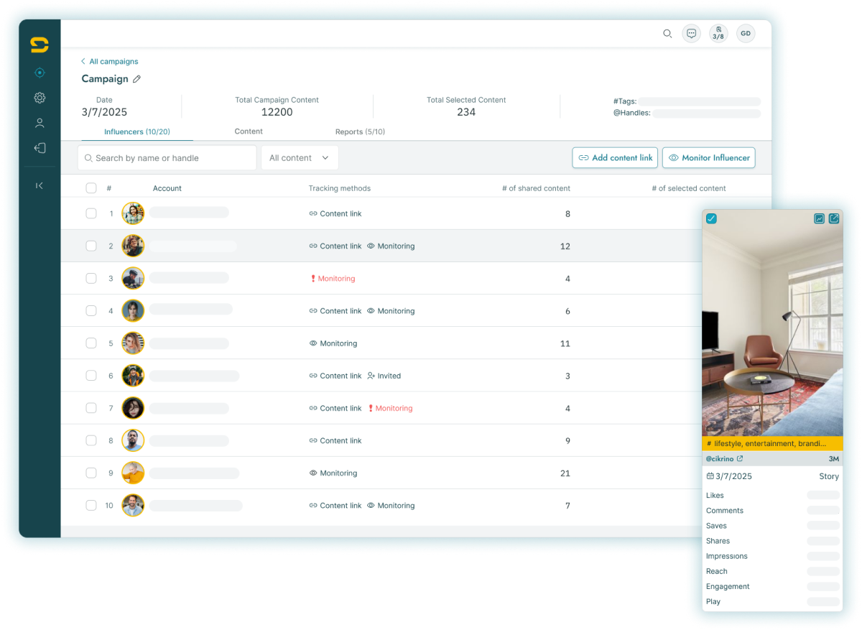Open settings gear in sidebar
The image size is (862, 630).
tap(40, 98)
